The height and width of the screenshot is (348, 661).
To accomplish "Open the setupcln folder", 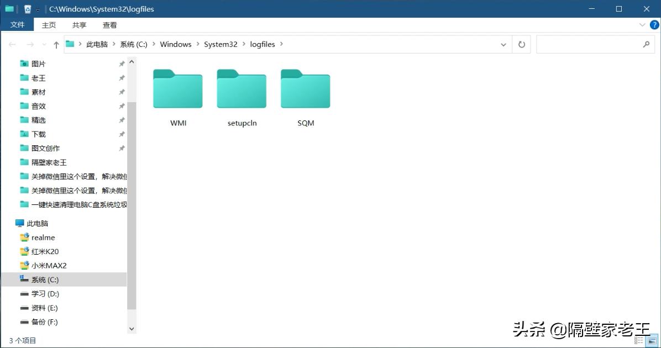I will click(x=242, y=98).
